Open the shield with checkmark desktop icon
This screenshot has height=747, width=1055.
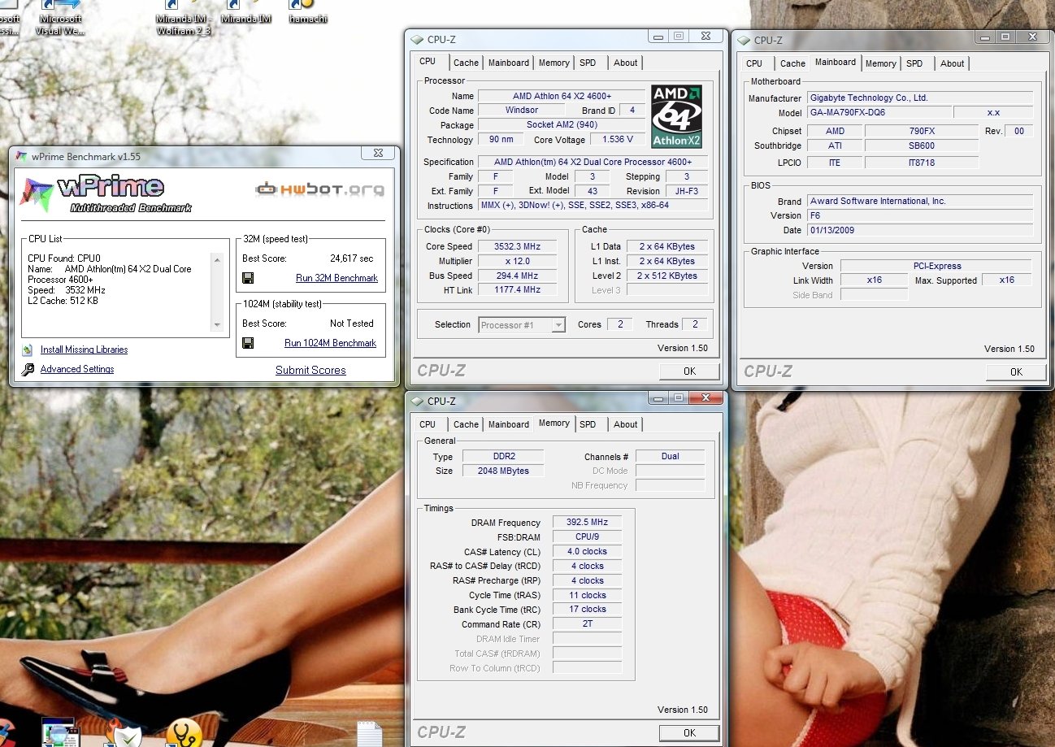(x=124, y=733)
